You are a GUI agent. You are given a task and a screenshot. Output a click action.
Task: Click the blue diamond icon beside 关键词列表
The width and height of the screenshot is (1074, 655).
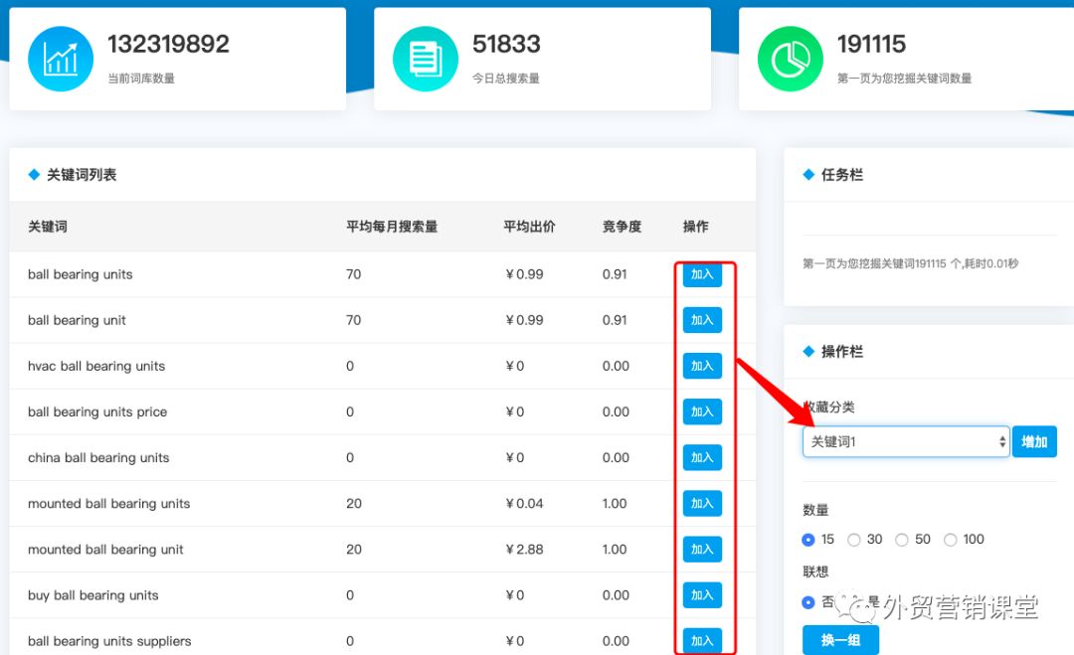[x=32, y=174]
